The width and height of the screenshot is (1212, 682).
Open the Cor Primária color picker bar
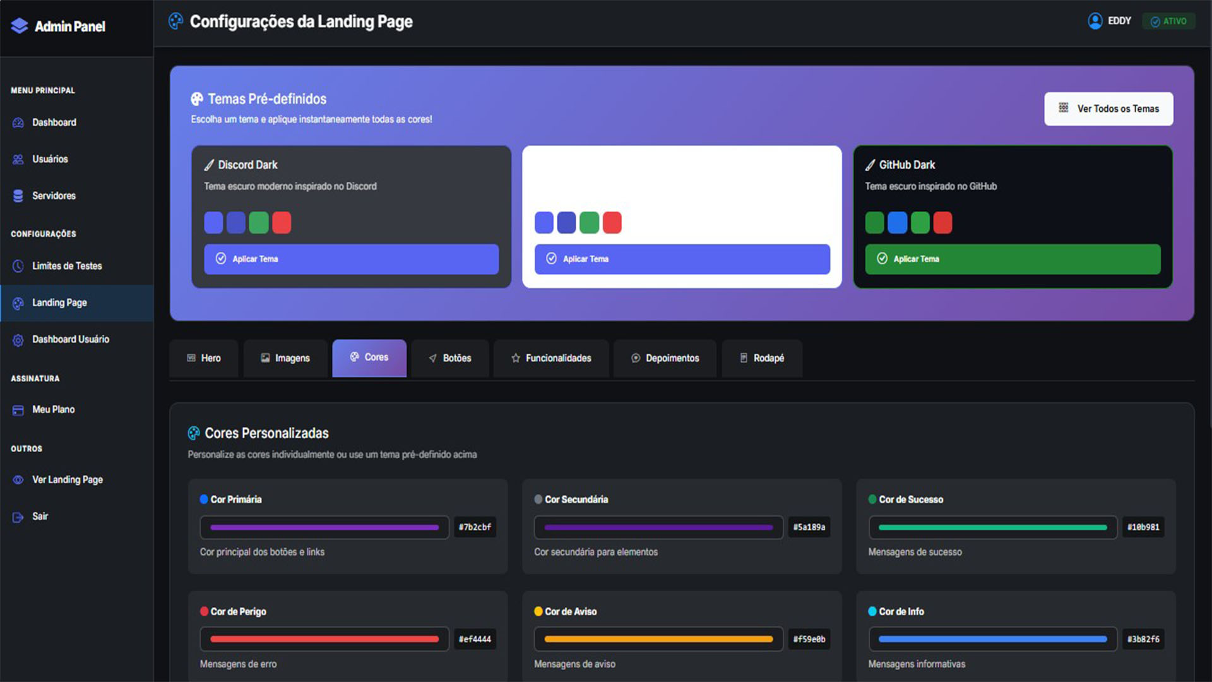coord(324,527)
